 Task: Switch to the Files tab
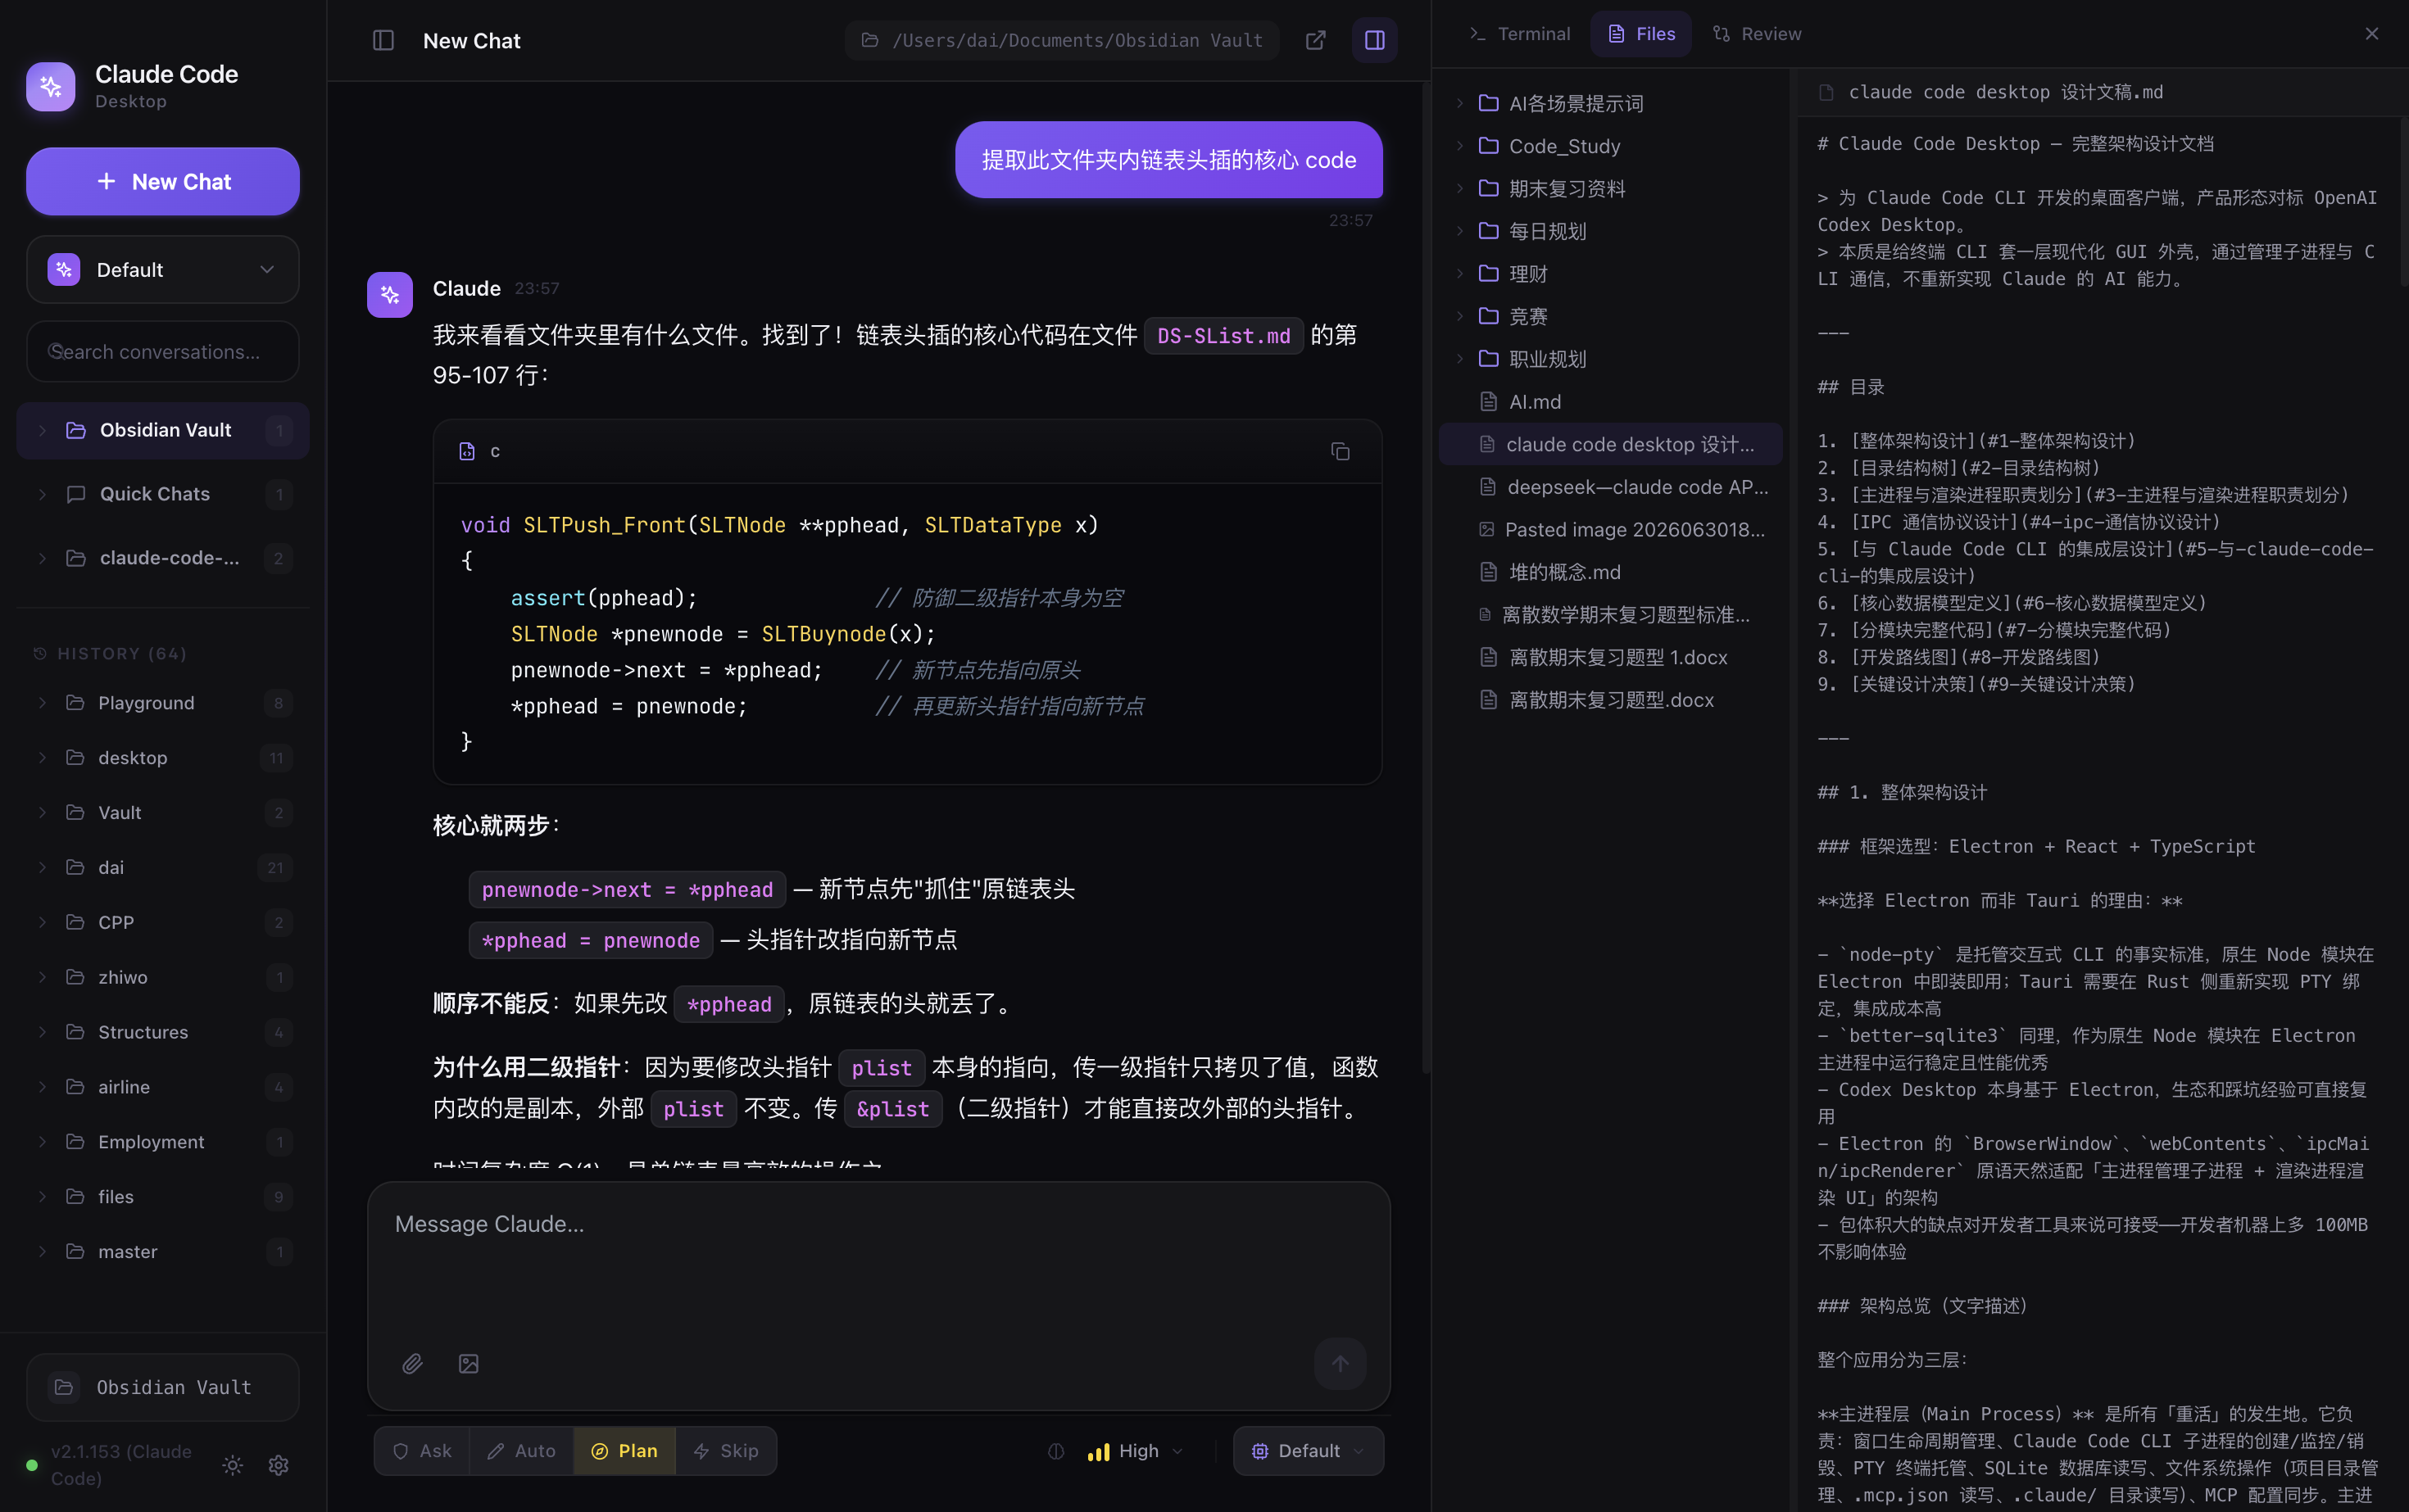click(1642, 34)
